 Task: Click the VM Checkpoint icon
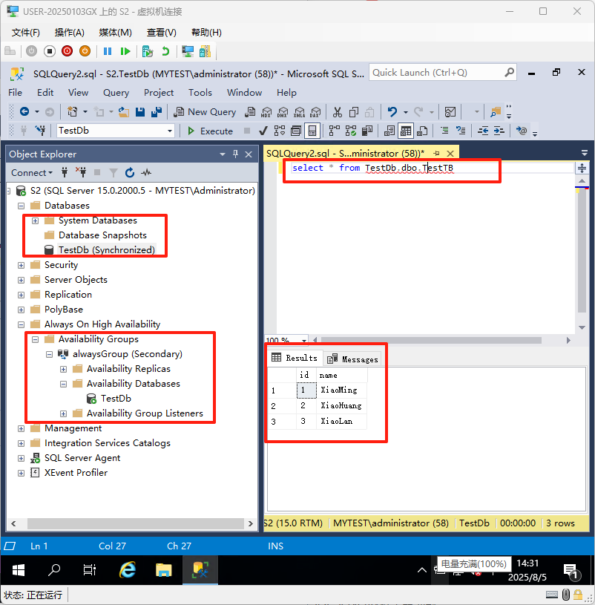click(x=148, y=51)
